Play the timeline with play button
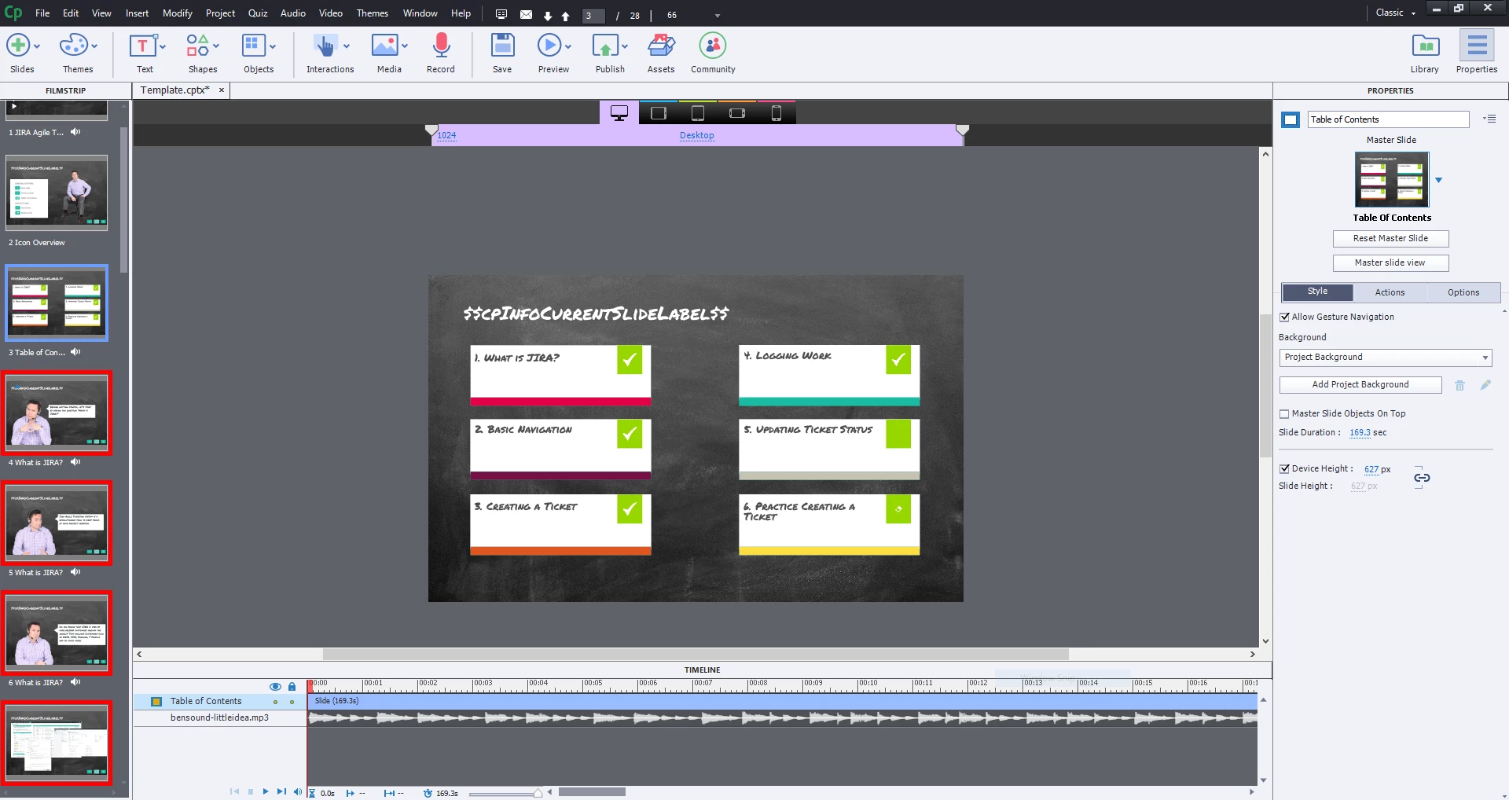1509x800 pixels. 266,792
